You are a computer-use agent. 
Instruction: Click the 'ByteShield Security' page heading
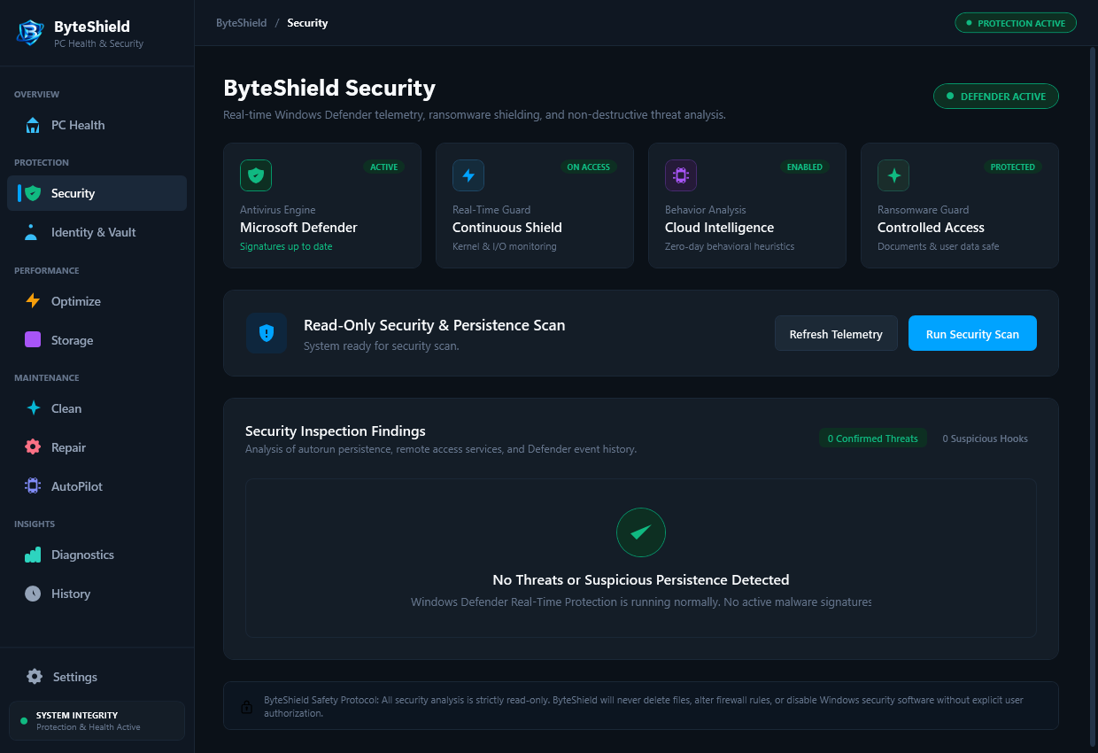329,89
